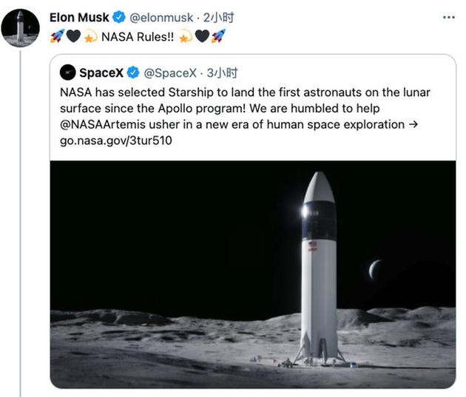Click the 3小时 quoted tweet timestamp

click(x=222, y=73)
